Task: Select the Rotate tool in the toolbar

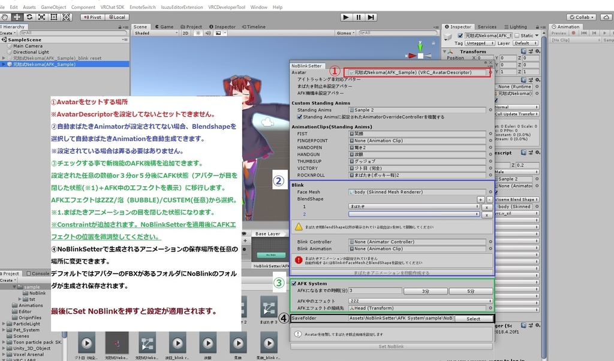Action: click(29, 17)
